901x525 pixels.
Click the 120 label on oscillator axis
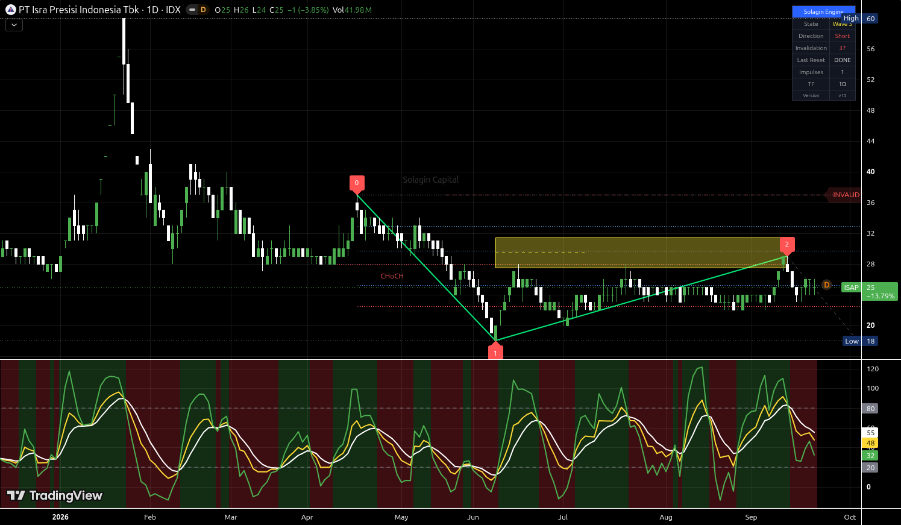click(873, 369)
